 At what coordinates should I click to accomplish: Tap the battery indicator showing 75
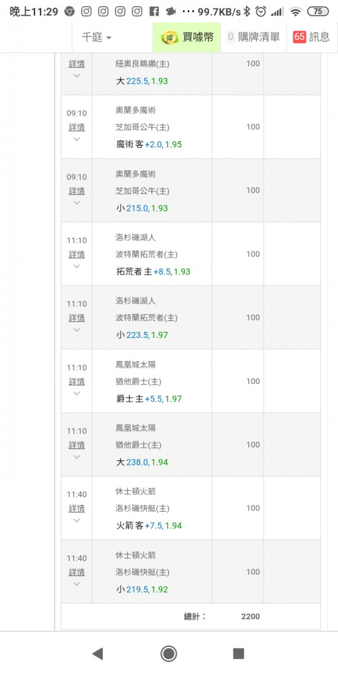(x=318, y=11)
